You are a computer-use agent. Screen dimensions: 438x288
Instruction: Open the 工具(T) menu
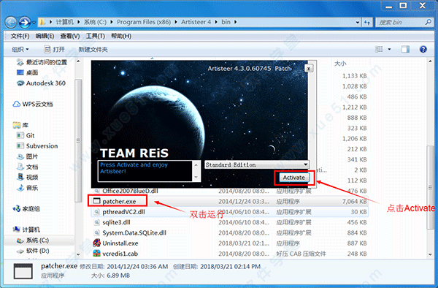click(95, 36)
